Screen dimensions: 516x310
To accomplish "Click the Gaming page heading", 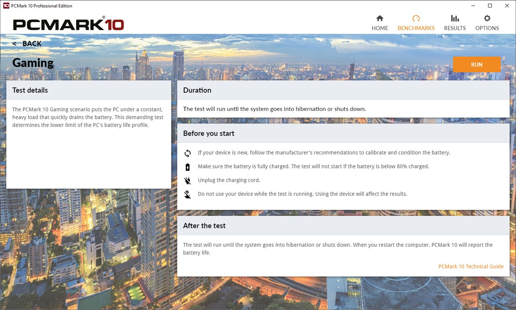I will (x=33, y=63).
